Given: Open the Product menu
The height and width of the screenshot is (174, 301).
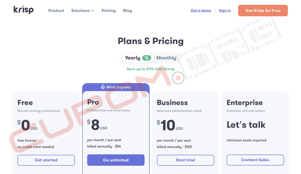Looking at the screenshot, I should pos(56,11).
